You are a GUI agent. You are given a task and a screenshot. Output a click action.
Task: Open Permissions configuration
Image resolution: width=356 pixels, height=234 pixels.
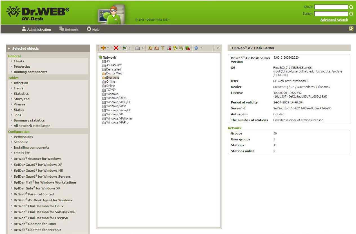click(x=23, y=137)
